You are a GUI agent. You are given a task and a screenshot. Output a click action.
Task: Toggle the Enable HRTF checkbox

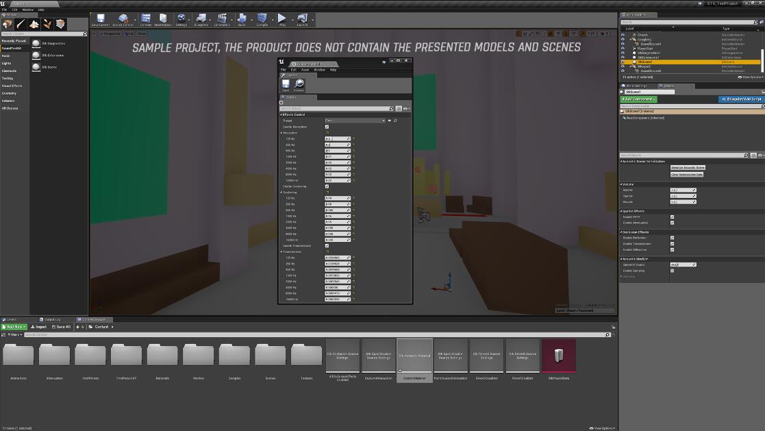(672, 217)
